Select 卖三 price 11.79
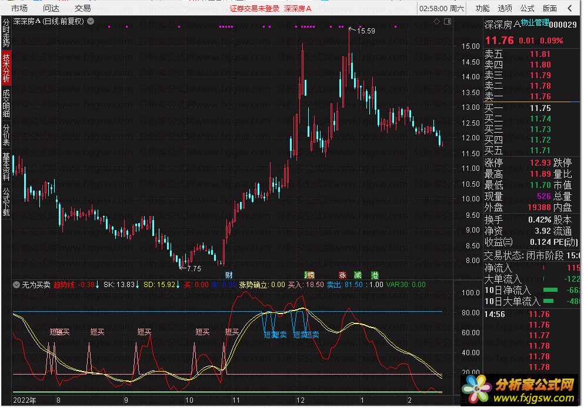The image size is (584, 408). pos(540,76)
